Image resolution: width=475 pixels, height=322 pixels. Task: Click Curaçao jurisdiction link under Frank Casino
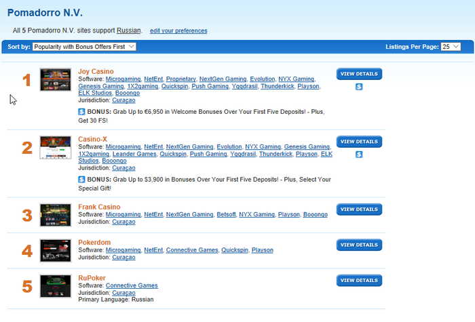[x=123, y=222]
